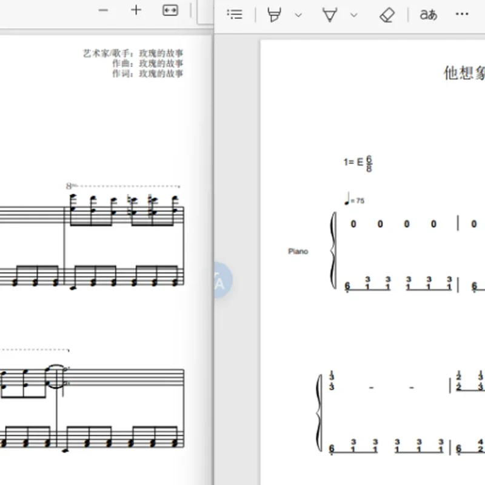The width and height of the screenshot is (485, 485).
Task: Click the score title 他想象
Action: (x=464, y=73)
